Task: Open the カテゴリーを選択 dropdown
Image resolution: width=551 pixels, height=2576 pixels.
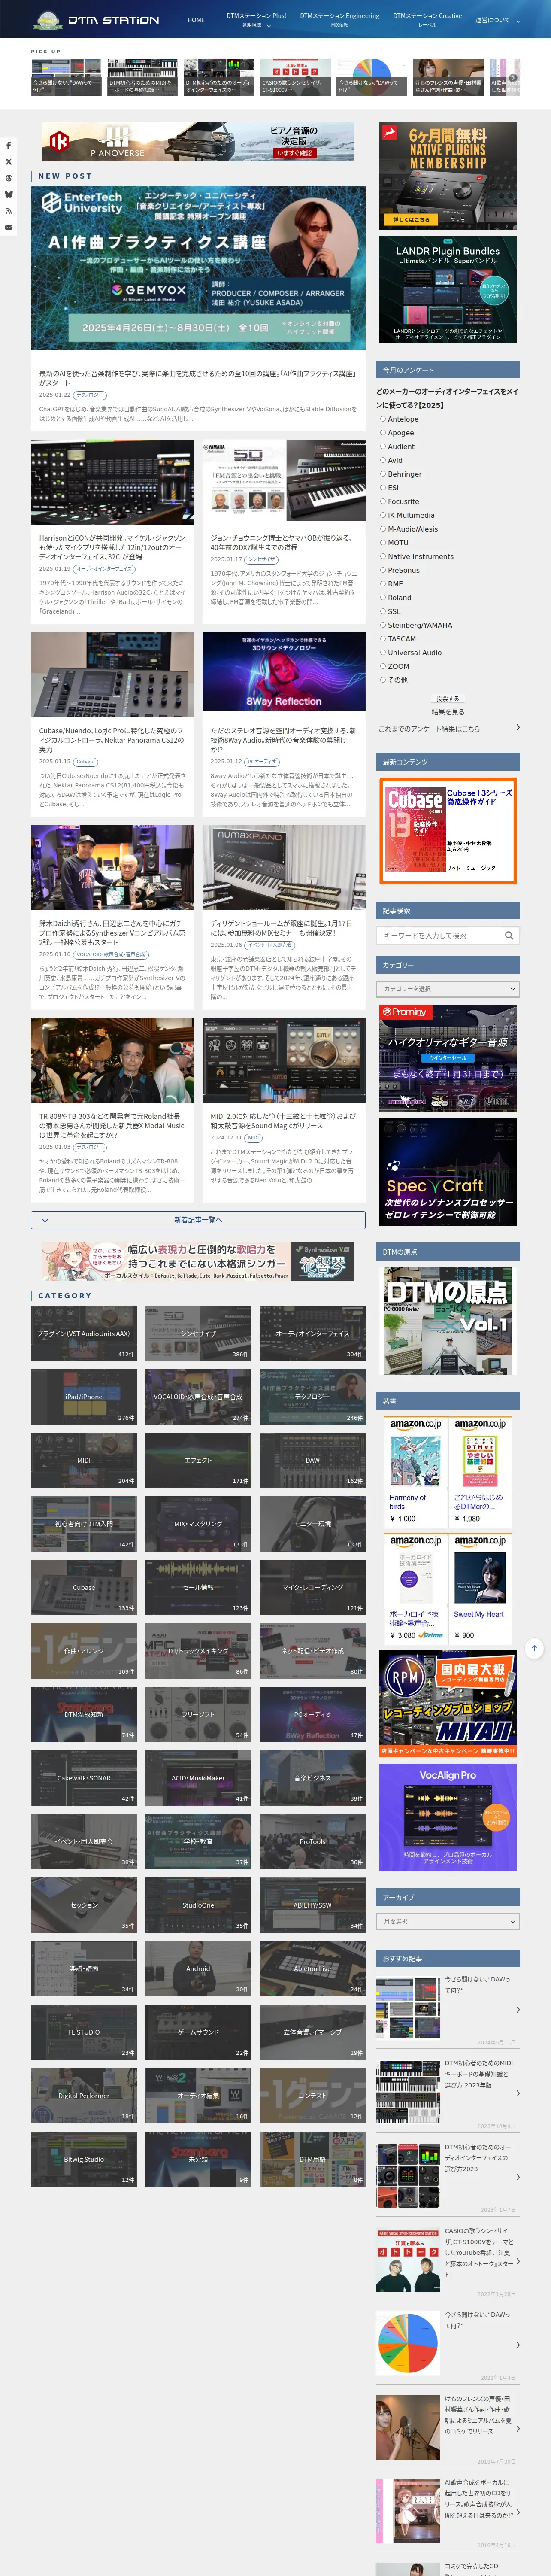Action: point(449,989)
